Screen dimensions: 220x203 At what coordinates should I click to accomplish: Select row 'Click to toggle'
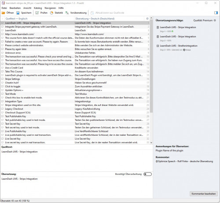click(x=75, y=87)
